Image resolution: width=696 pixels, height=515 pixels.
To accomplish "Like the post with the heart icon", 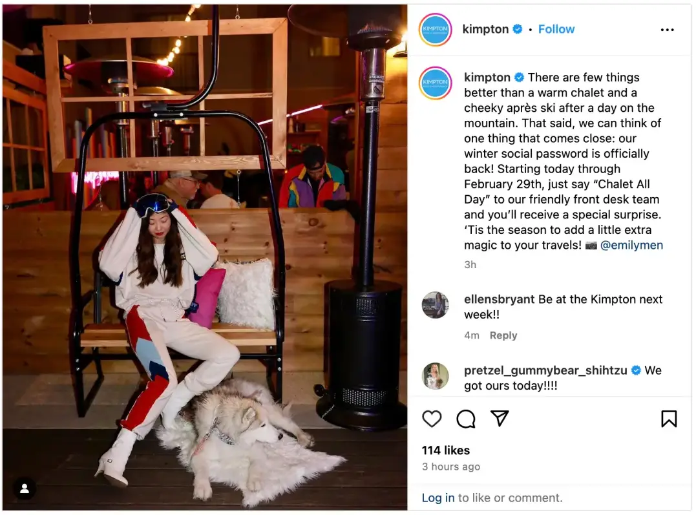I will (432, 419).
